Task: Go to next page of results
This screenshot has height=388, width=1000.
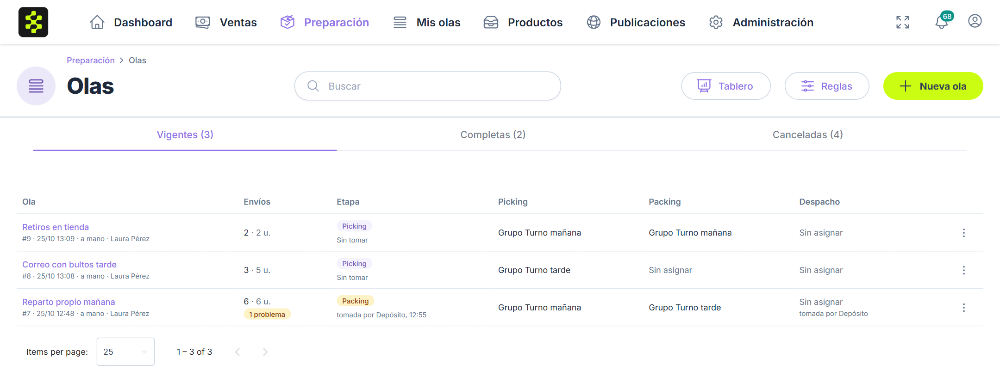Action: 265,352
